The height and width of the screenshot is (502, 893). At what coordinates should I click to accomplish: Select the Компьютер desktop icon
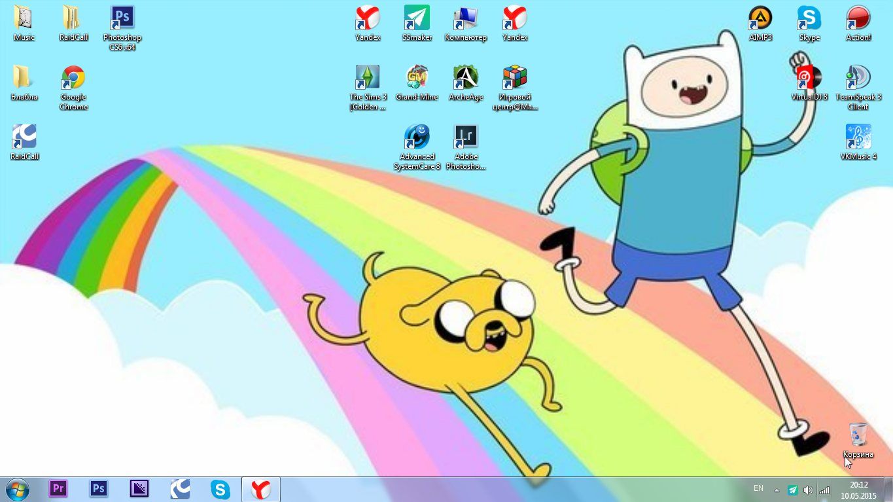click(466, 24)
